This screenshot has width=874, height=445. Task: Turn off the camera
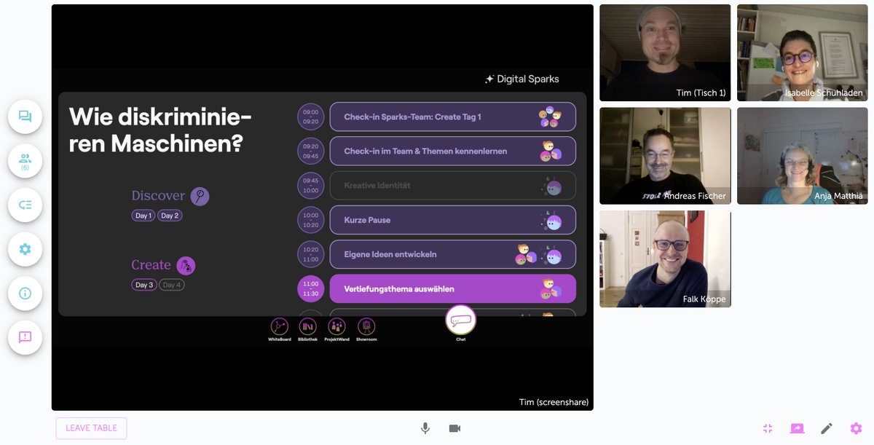coord(454,428)
